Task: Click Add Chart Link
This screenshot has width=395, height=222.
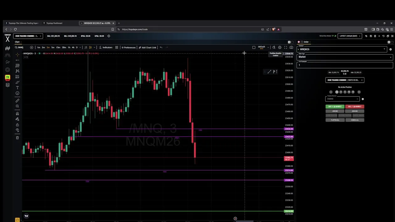Action: [x=148, y=47]
